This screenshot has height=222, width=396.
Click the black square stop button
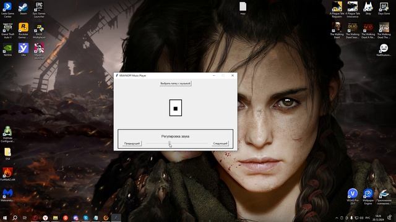tap(176, 108)
